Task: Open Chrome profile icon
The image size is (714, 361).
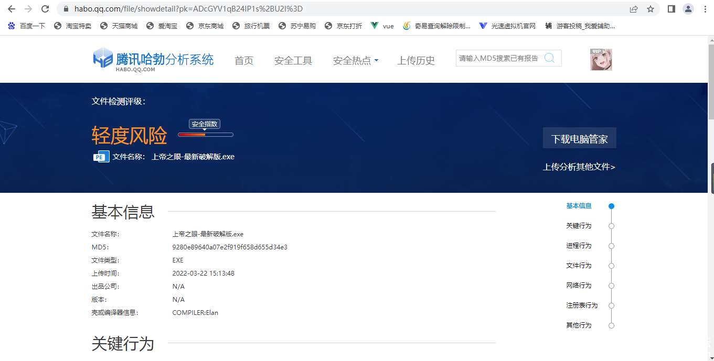Action: [688, 9]
